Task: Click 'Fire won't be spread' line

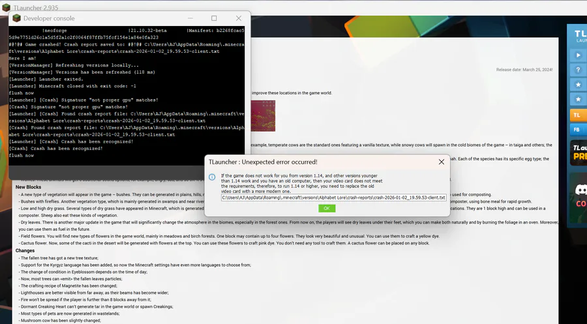Action: 85,300
